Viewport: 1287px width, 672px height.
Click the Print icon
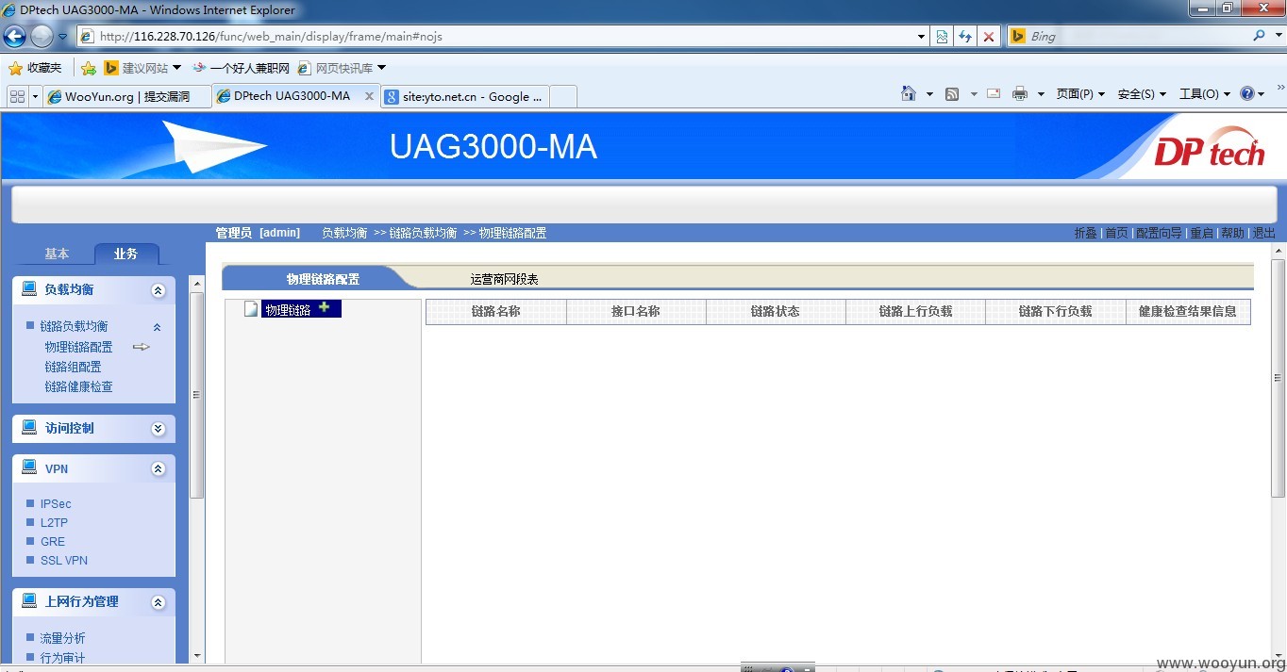[1020, 93]
